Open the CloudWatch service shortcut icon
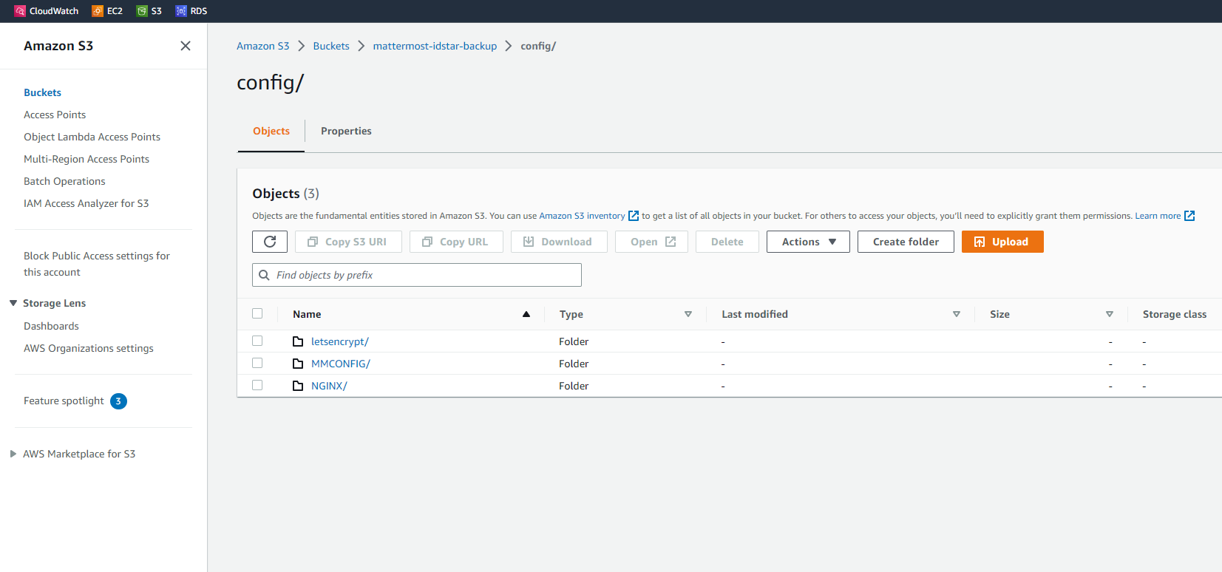This screenshot has width=1222, height=572. point(20,11)
